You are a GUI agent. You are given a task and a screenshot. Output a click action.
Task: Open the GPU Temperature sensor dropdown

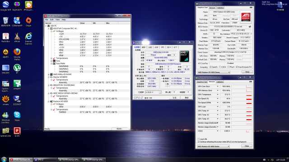coord(218,94)
